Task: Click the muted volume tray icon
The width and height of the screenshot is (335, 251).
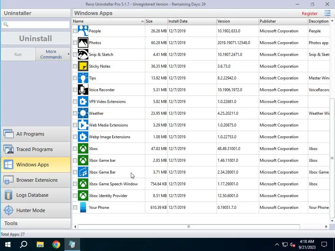Action: (x=293, y=244)
